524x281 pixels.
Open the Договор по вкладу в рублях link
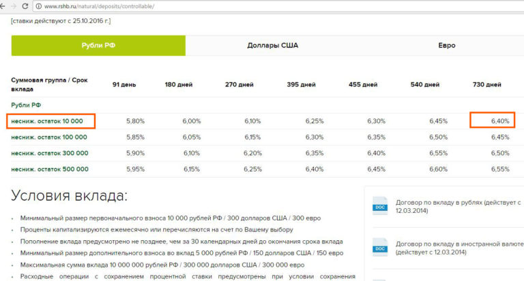pyautogui.click(x=453, y=203)
